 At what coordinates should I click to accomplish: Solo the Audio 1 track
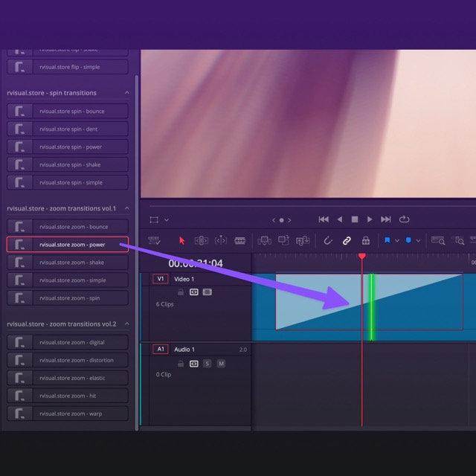pos(208,364)
